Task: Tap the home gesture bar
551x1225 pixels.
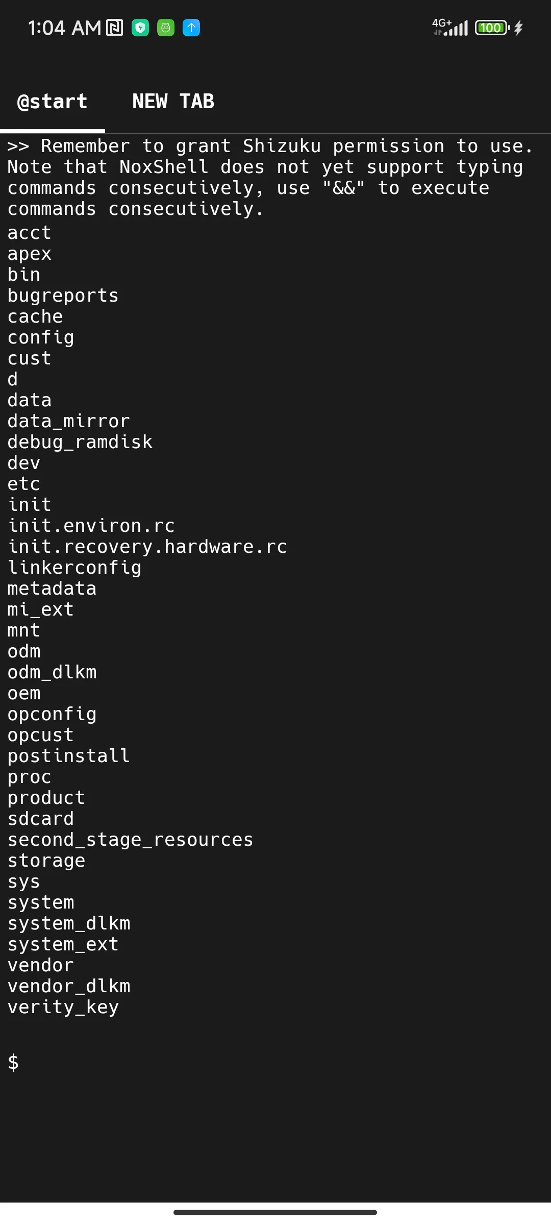Action: click(x=275, y=1212)
